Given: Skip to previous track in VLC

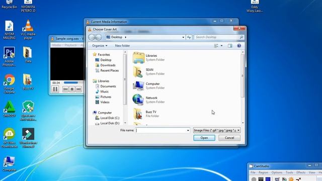Looking at the screenshot, I should coord(65,89).
